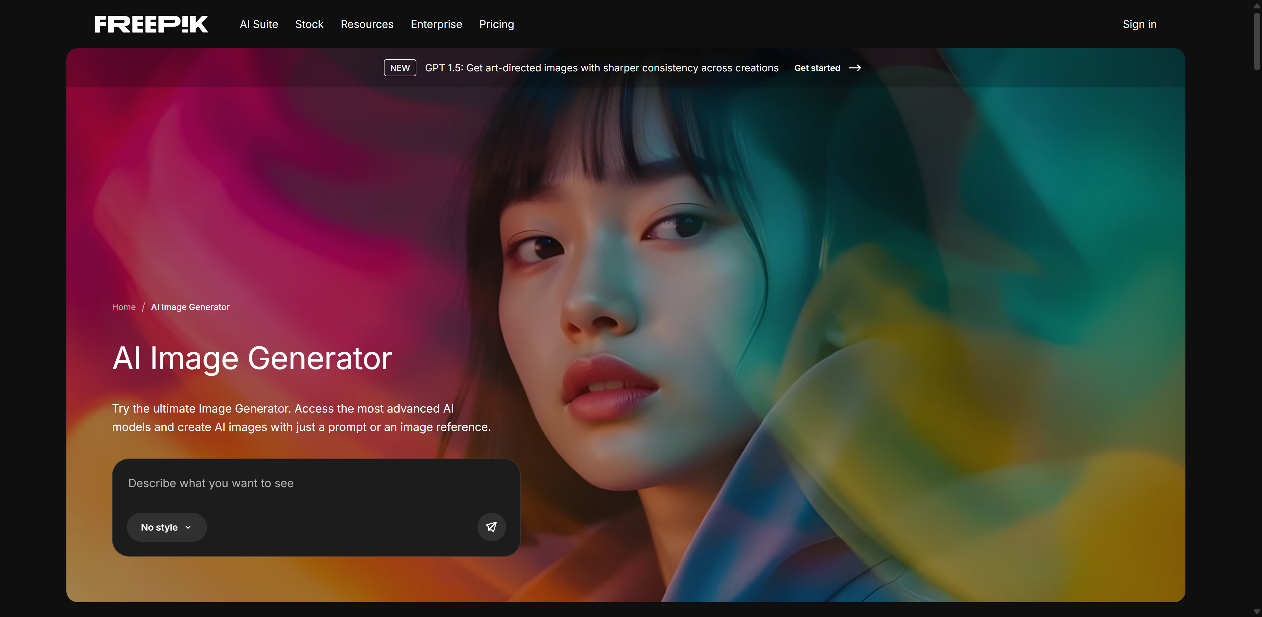Submit prompt with paper plane icon

[491, 527]
